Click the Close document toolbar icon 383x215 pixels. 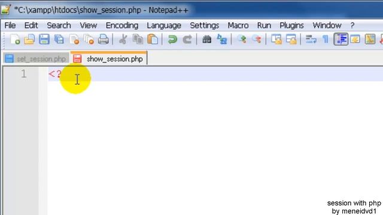[74, 39]
